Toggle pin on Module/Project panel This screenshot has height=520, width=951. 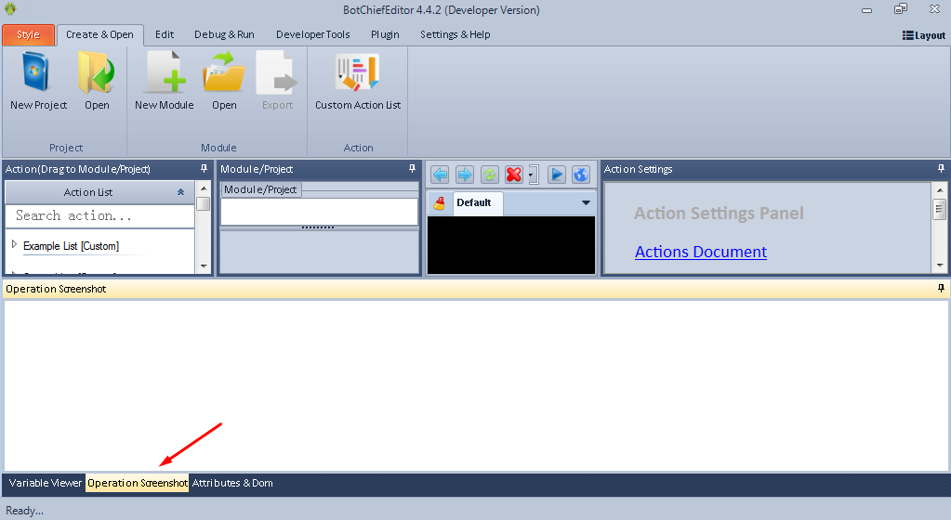coord(413,169)
